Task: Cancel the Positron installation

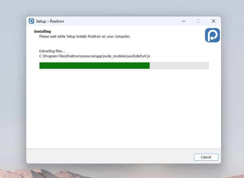Action: click(206, 157)
